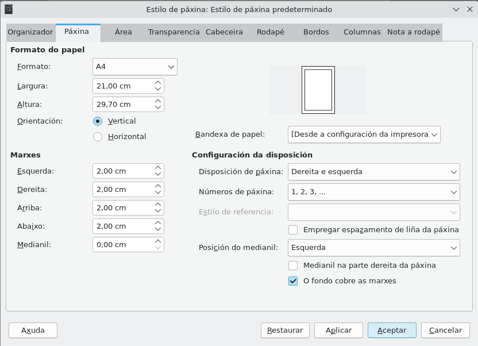Increase the Medianil value

coord(158,241)
